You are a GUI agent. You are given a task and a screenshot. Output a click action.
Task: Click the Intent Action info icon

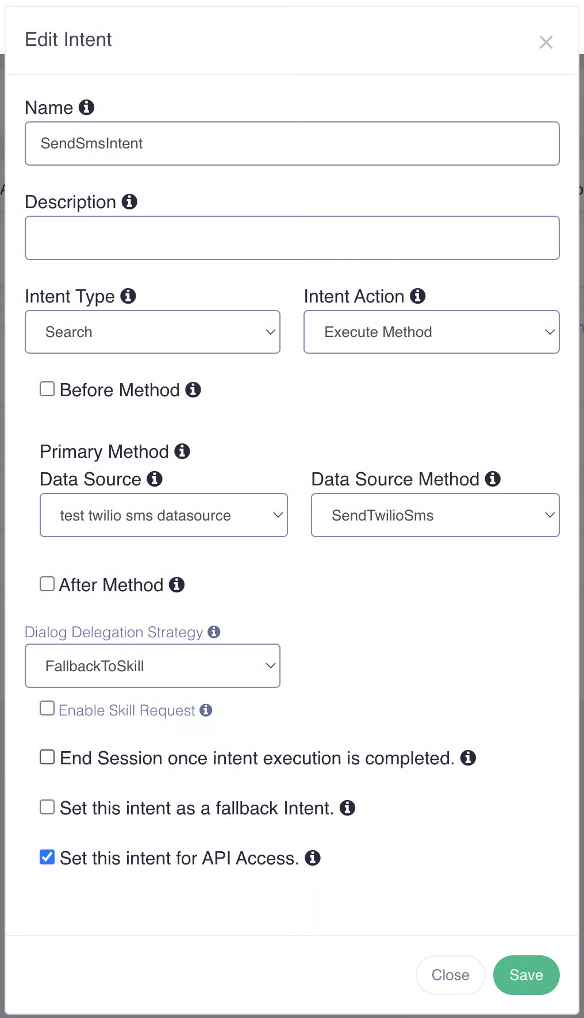418,296
